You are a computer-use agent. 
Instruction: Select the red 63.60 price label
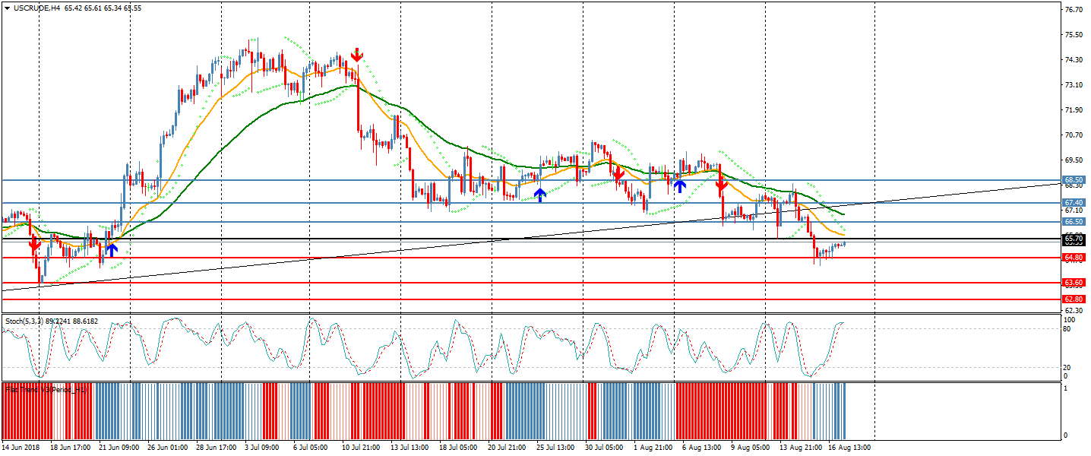[1073, 283]
